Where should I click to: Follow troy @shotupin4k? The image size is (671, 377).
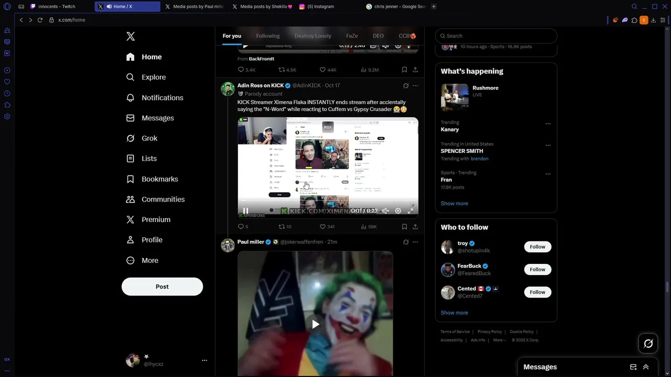point(537,247)
